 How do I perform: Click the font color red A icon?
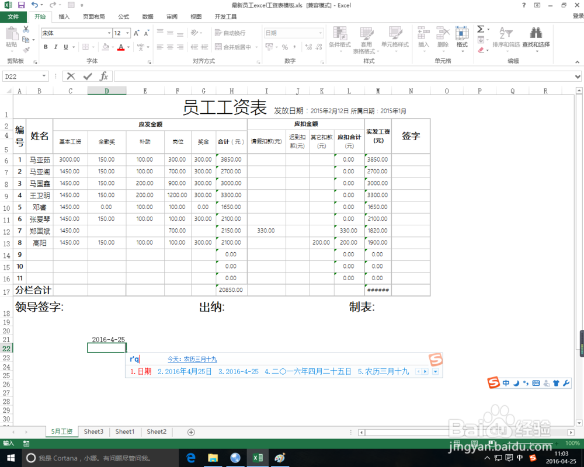121,47
